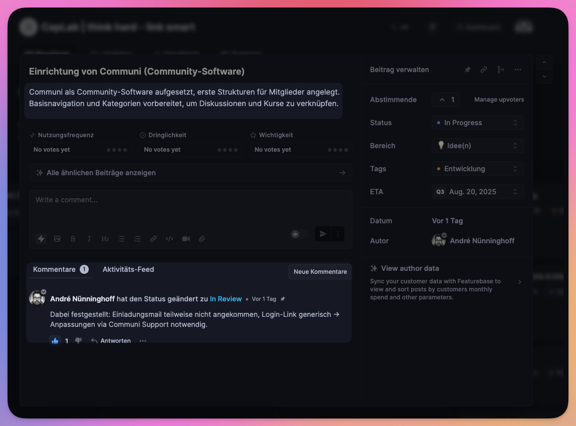Toggle bold formatting in comment editor
The height and width of the screenshot is (426, 576).
click(73, 239)
